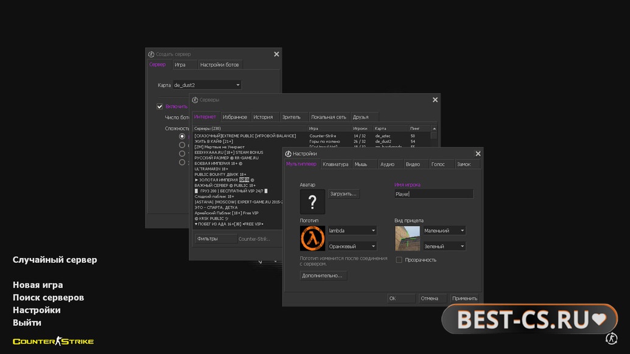Click the Half-Life icon in Настройки title bar
Viewport: 630px width, 354px height.
click(288, 154)
